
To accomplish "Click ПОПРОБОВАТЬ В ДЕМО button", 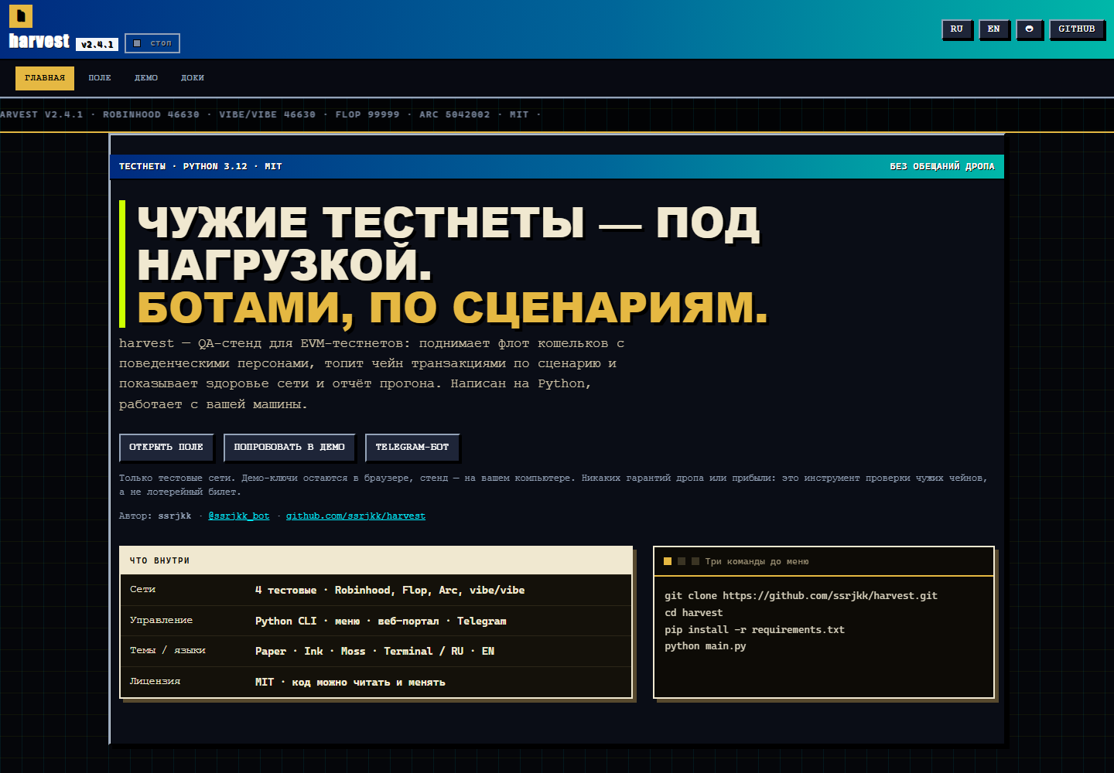I will 289,447.
